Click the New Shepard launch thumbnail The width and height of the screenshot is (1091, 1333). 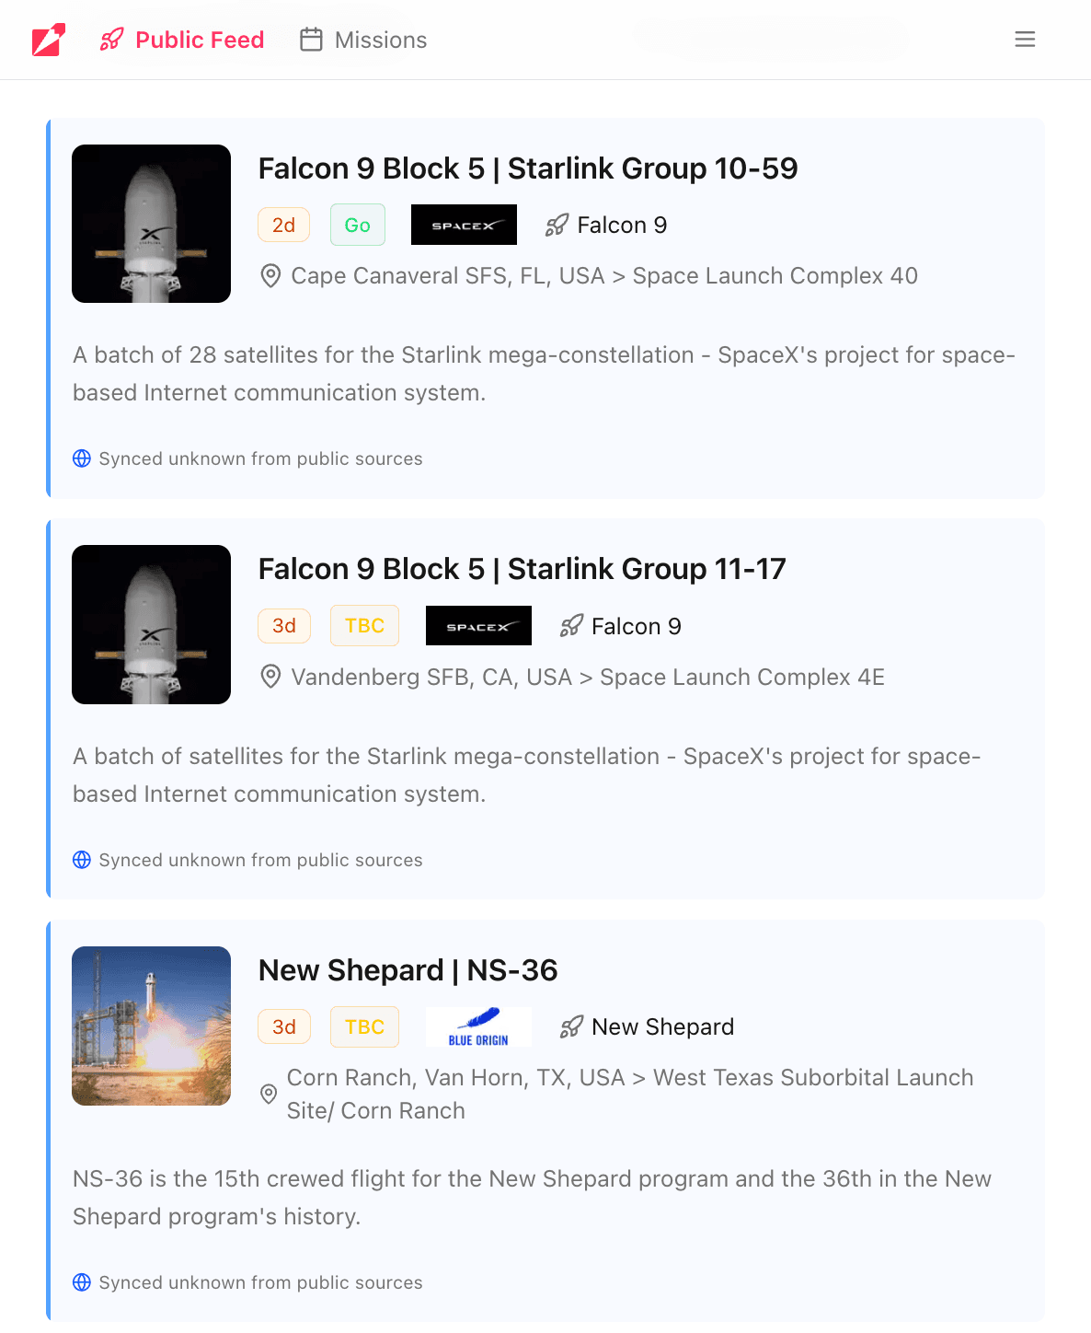[x=151, y=1026]
